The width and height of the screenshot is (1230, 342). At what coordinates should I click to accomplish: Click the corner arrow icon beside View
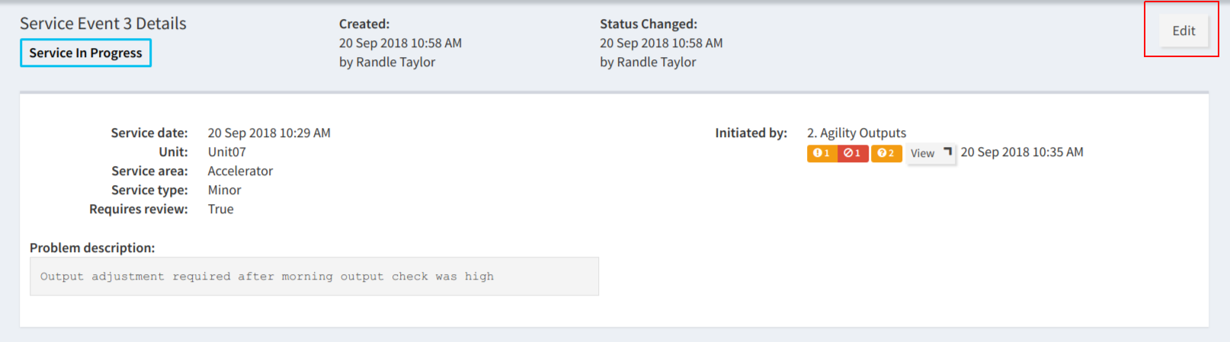[x=947, y=152]
